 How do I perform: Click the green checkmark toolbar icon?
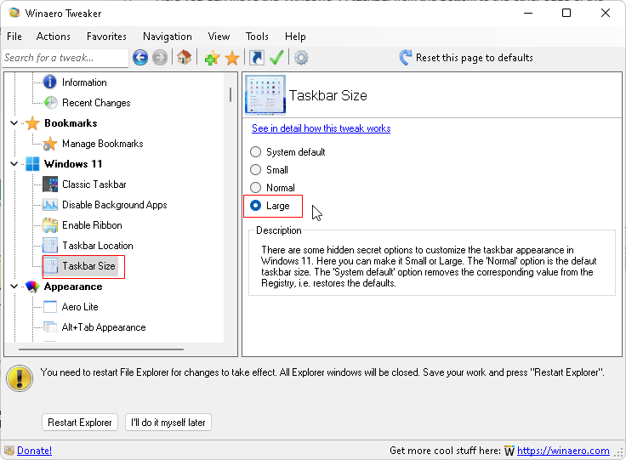(276, 58)
